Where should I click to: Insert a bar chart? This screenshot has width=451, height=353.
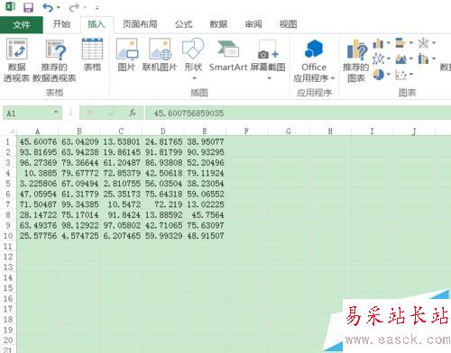point(400,43)
